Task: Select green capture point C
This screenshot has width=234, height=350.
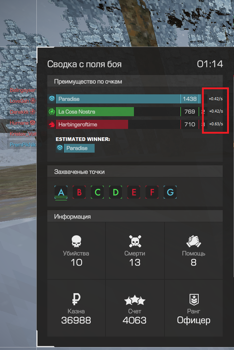Action: click(x=97, y=192)
